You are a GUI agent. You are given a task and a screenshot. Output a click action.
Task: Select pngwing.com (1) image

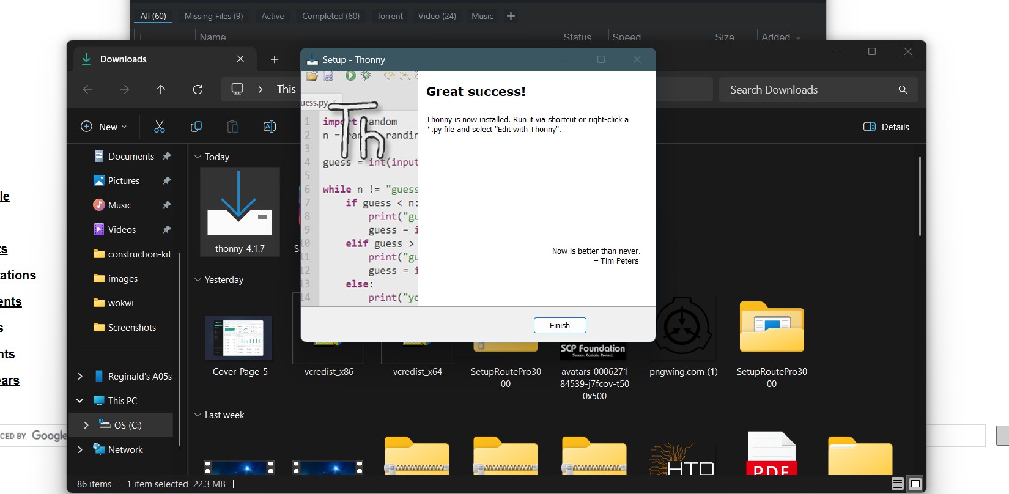pos(683,336)
